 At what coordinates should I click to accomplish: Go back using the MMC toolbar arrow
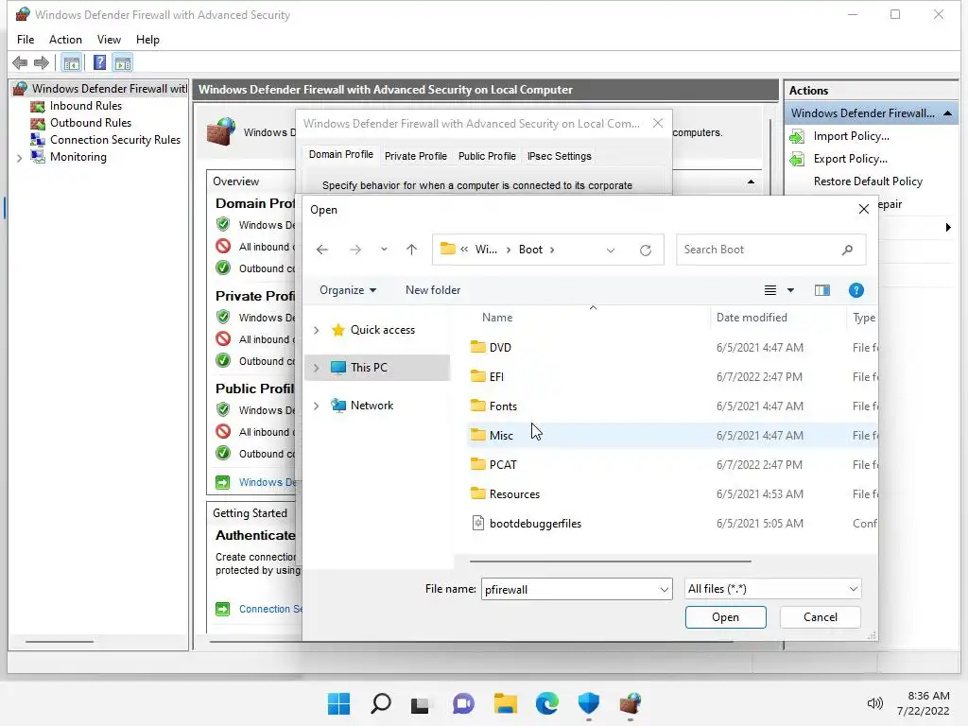point(20,63)
